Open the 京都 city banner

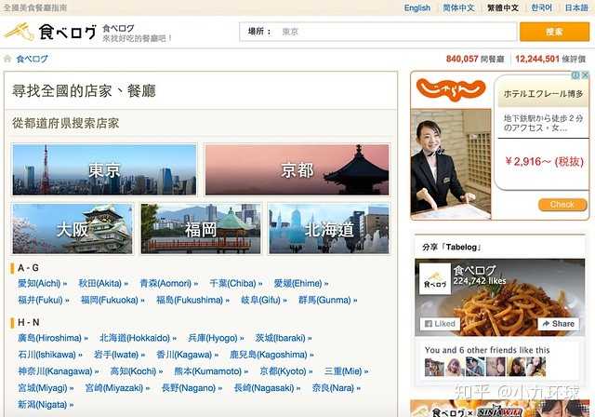(297, 169)
